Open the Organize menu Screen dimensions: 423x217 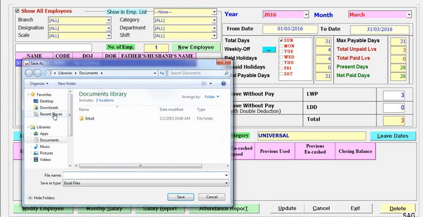pyautogui.click(x=38, y=84)
